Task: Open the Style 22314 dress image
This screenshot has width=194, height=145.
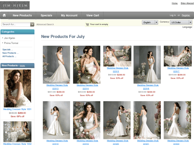Action: tap(87, 65)
